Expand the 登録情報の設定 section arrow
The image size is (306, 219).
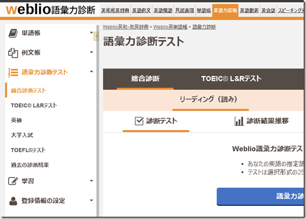pos(91,200)
